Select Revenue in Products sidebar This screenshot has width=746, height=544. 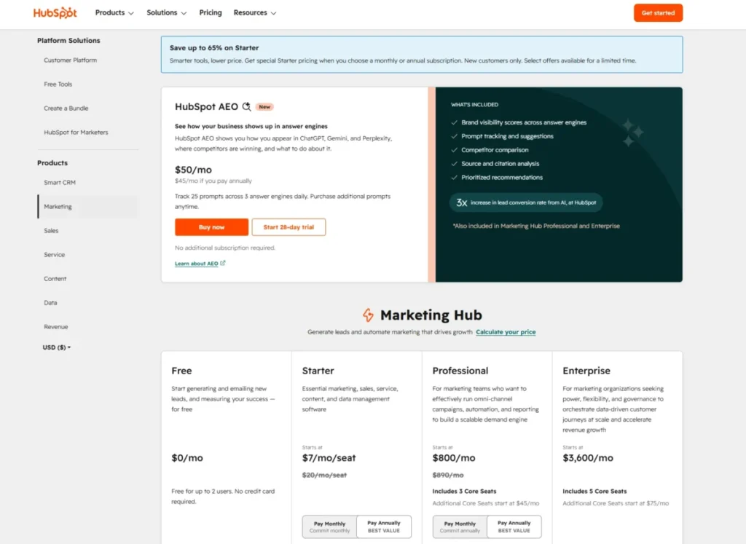[x=56, y=327]
